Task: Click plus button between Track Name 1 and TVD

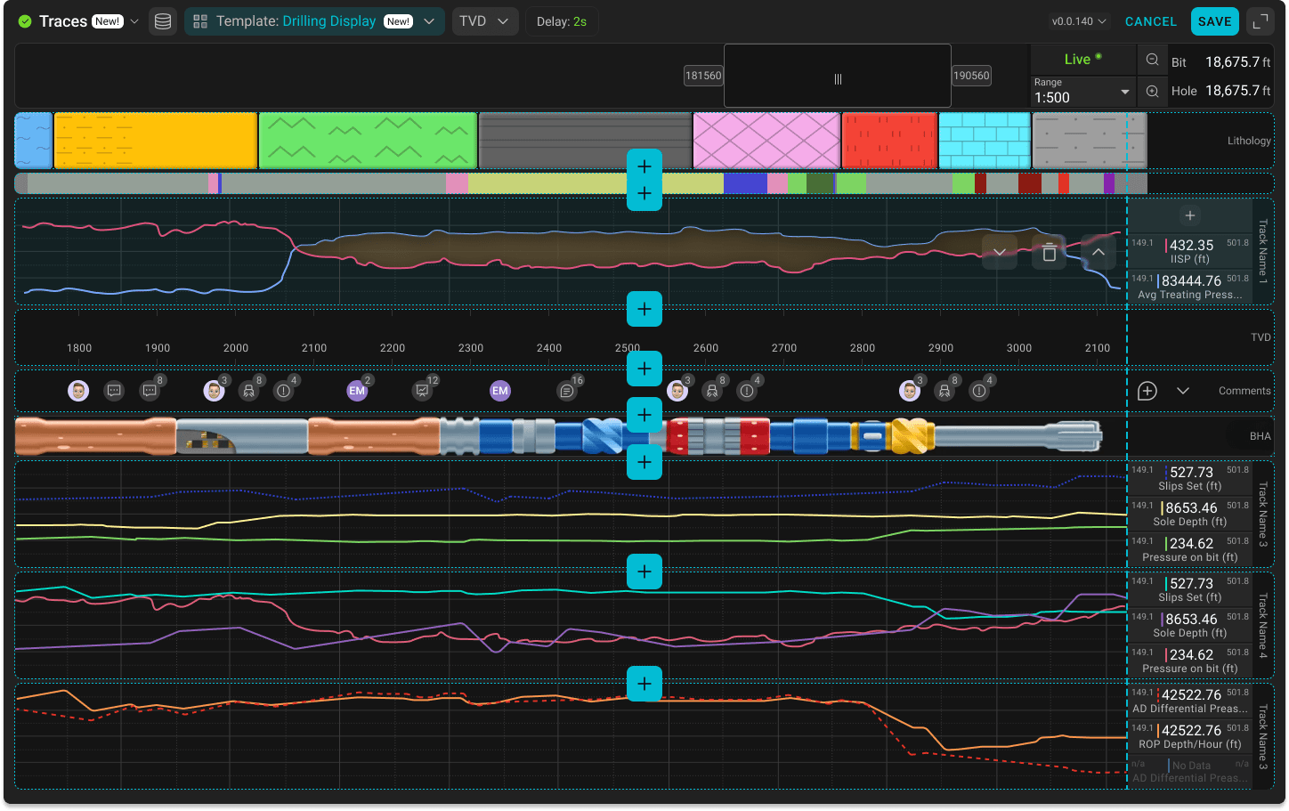Action: pyautogui.click(x=644, y=309)
